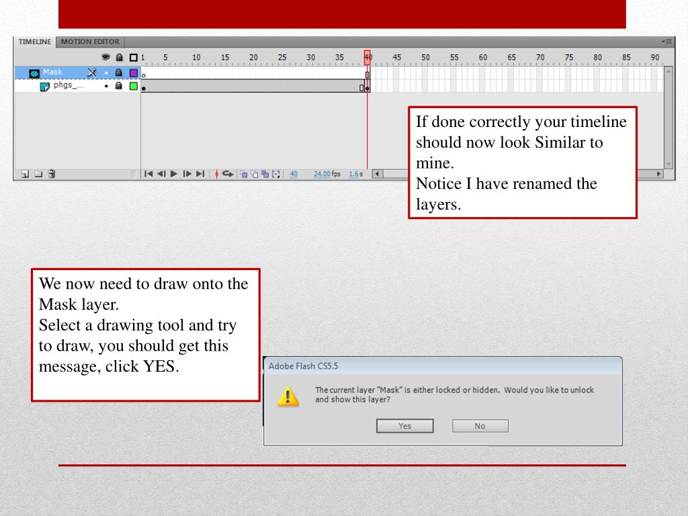Click the New Layer icon
Viewport: 688px width, 516px height.
pos(25,174)
